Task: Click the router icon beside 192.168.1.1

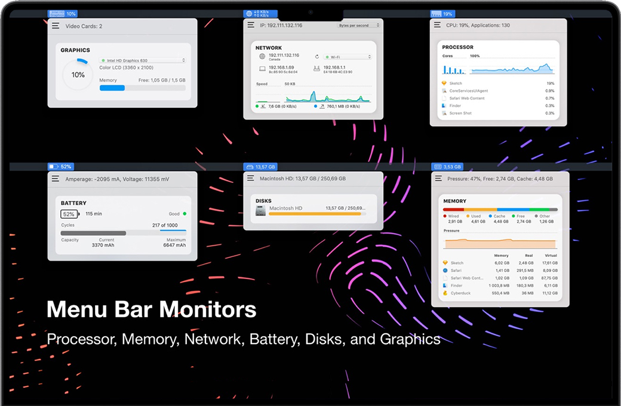Action: coord(316,69)
